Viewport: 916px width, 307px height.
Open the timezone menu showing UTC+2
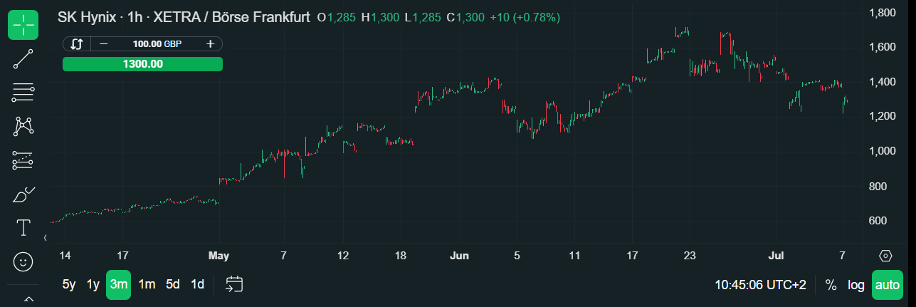pyautogui.click(x=760, y=285)
